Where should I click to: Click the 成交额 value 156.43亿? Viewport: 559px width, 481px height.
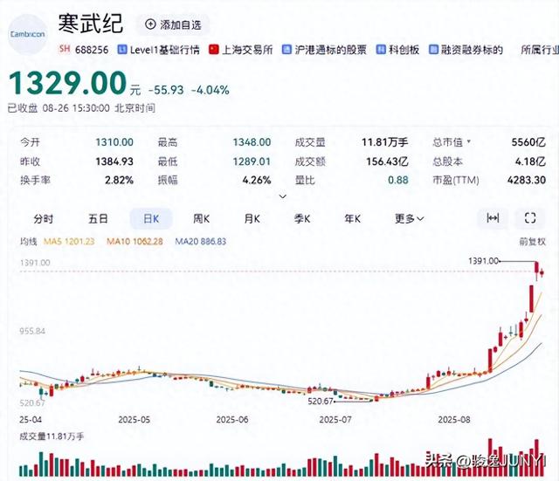(387, 161)
